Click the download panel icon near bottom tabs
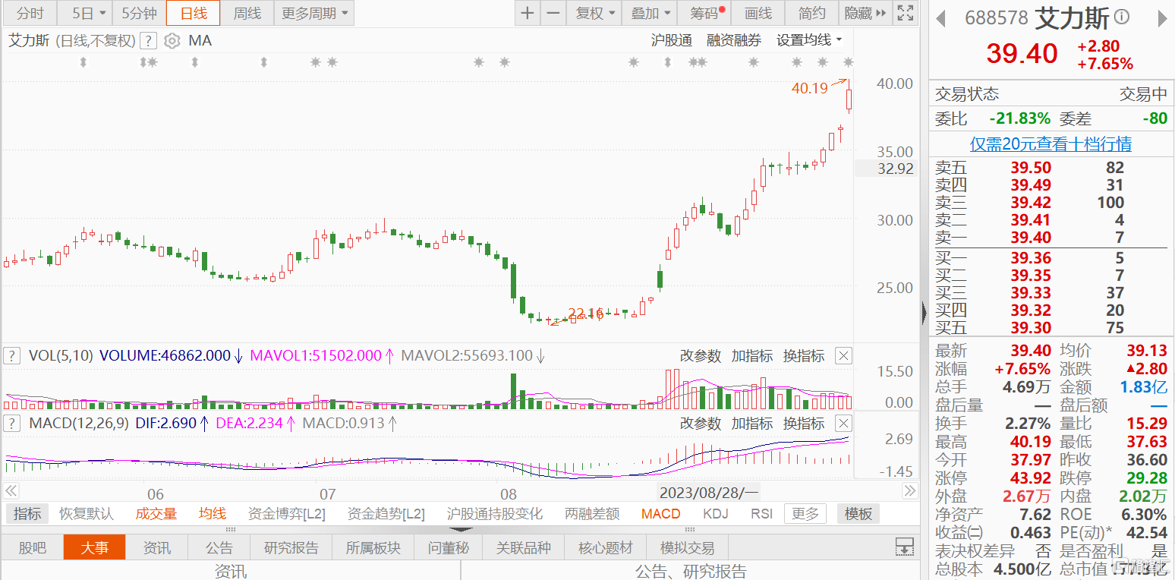The height and width of the screenshot is (580, 1175). click(904, 547)
